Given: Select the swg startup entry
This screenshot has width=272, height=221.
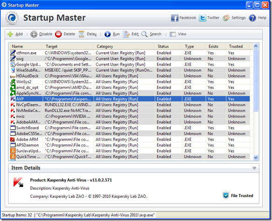Looking at the screenshot, I should (x=20, y=59).
